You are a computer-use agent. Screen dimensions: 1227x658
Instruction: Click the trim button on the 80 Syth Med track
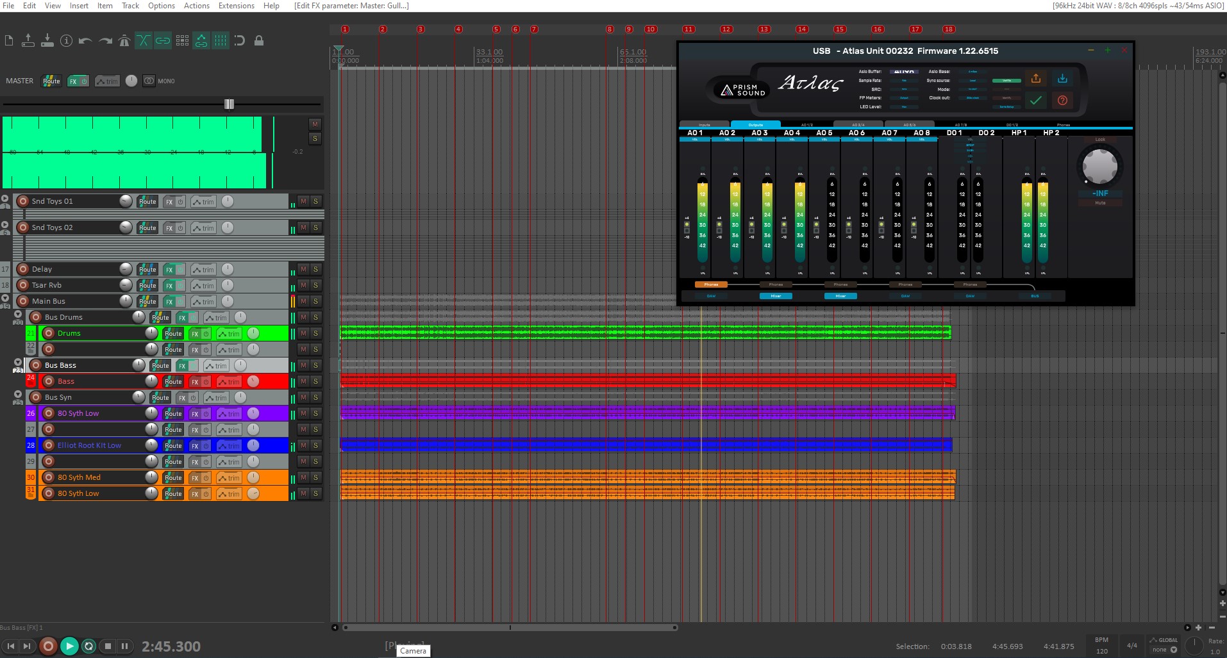point(228,478)
